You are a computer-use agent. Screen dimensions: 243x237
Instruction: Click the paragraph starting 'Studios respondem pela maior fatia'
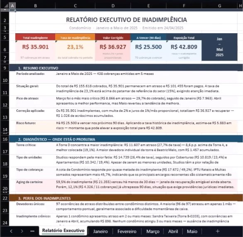141,160
